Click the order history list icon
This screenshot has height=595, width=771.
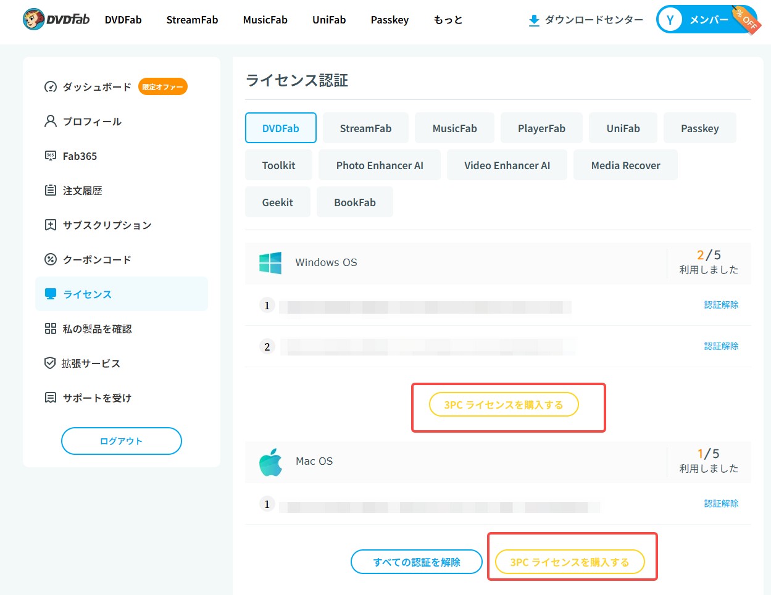point(51,191)
